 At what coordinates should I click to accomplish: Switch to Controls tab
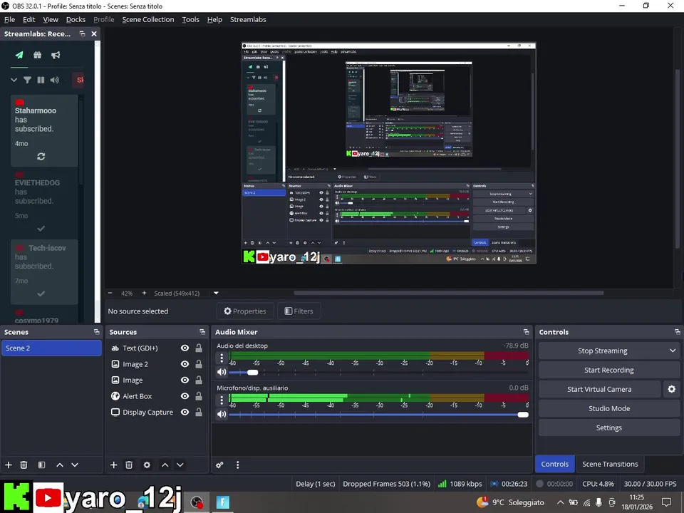pos(554,464)
